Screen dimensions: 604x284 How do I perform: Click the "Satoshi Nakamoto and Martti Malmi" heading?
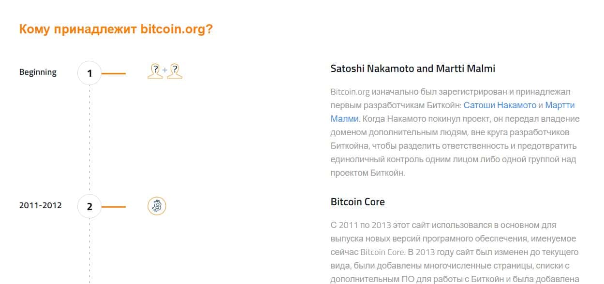[x=412, y=68]
